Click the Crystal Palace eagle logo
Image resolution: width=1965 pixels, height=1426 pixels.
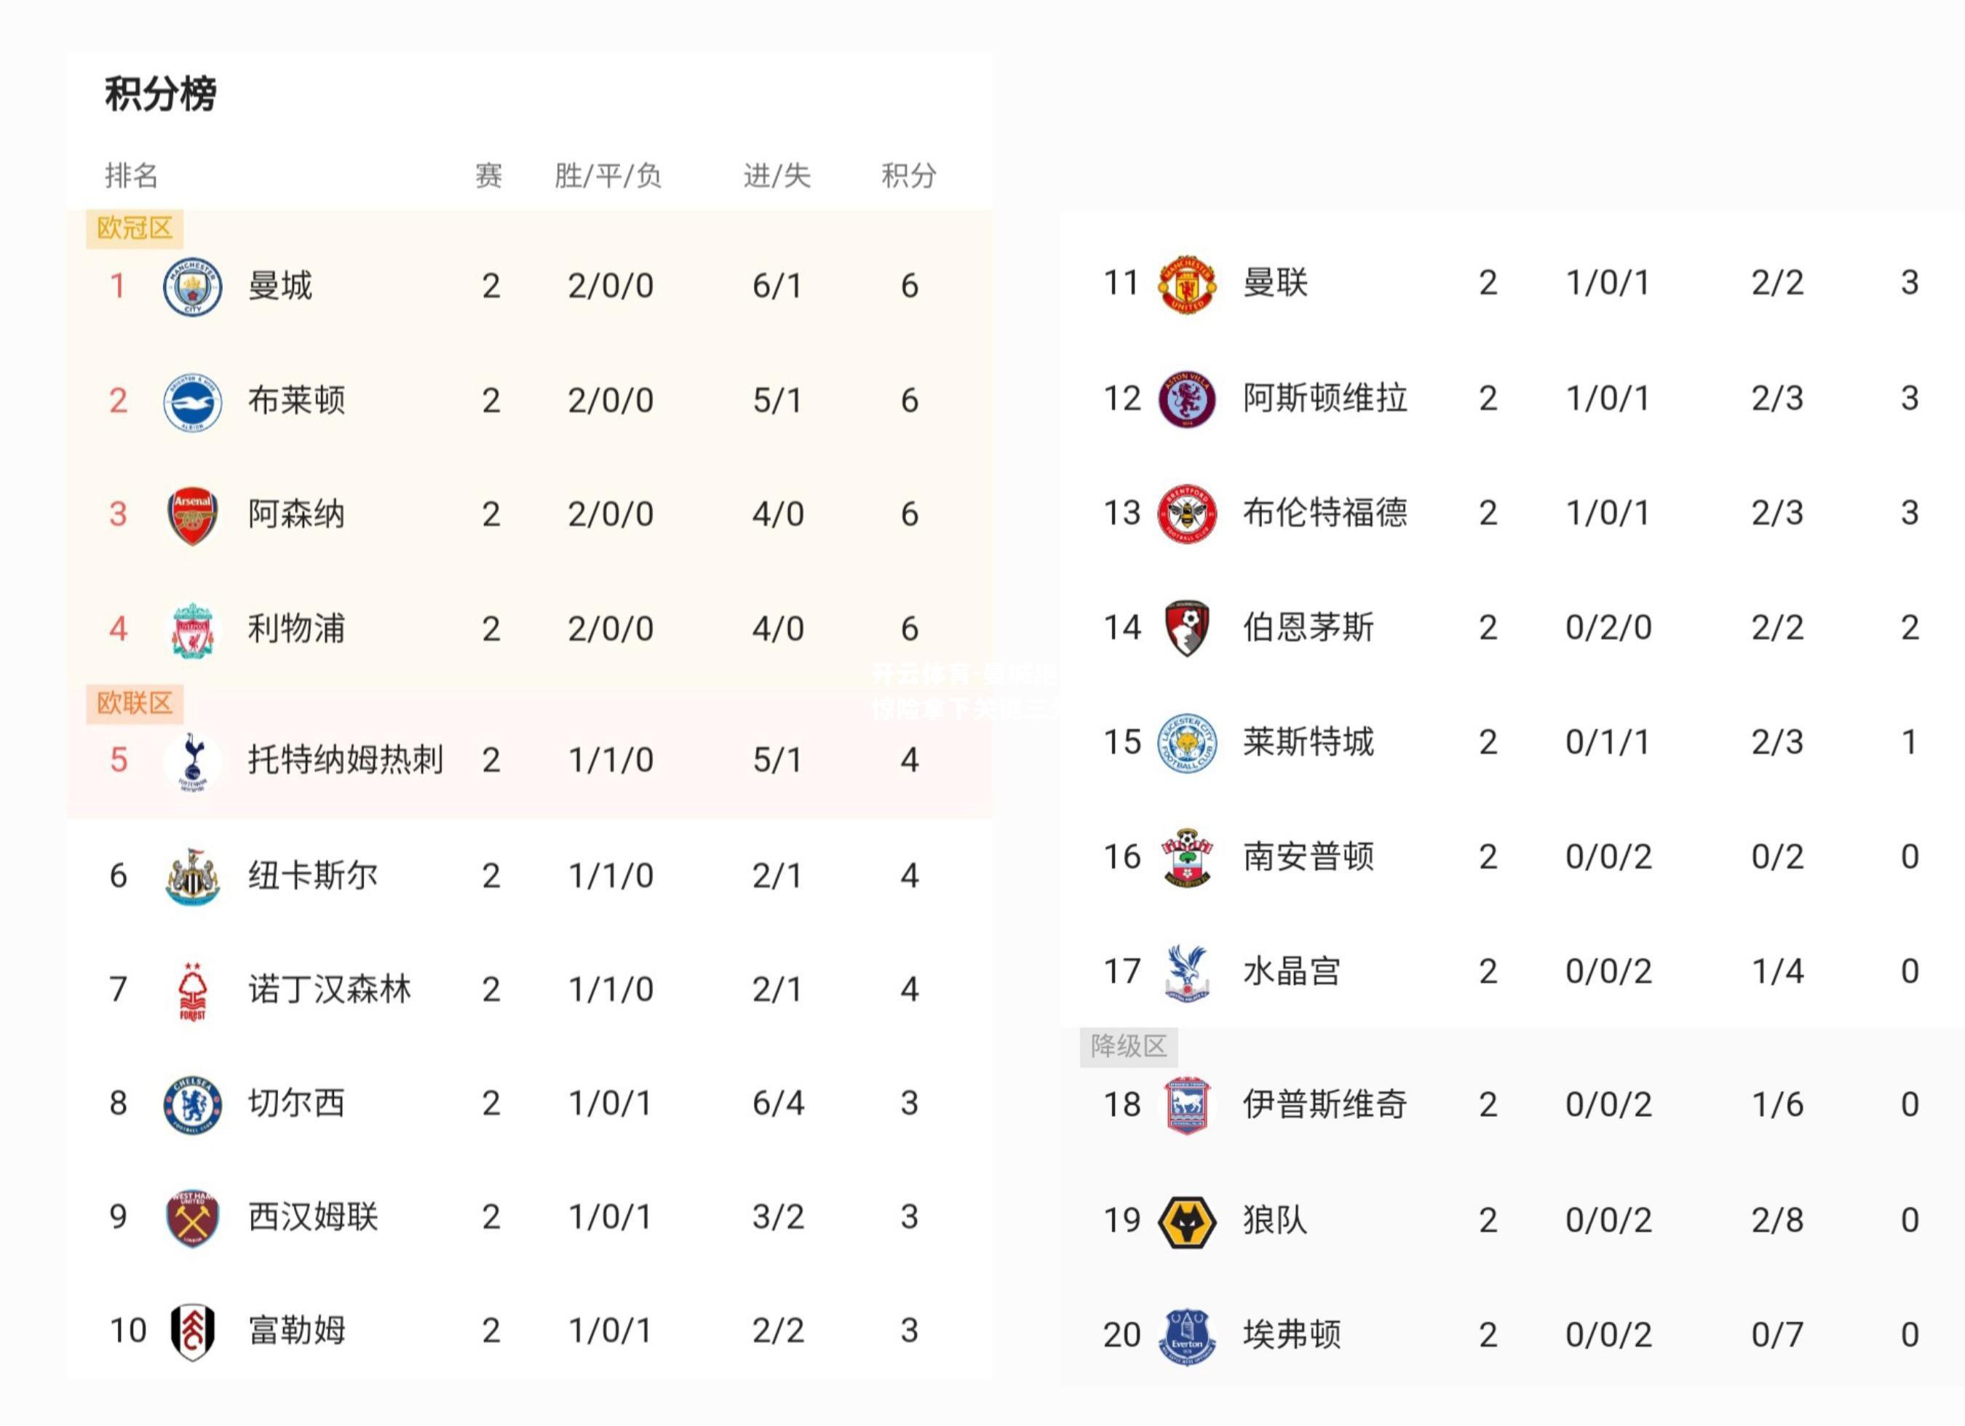click(x=1187, y=972)
